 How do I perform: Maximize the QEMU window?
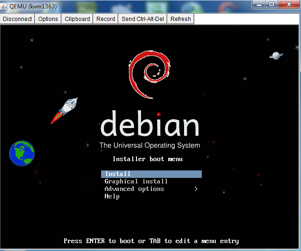point(272,4)
